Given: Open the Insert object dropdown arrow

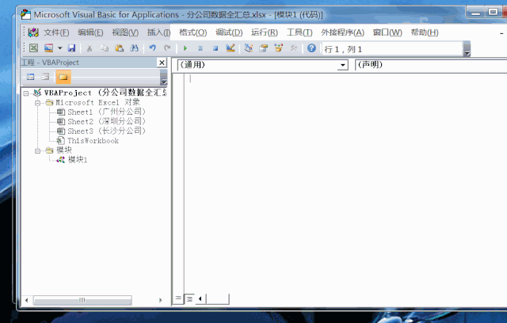Looking at the screenshot, I should pos(60,48).
